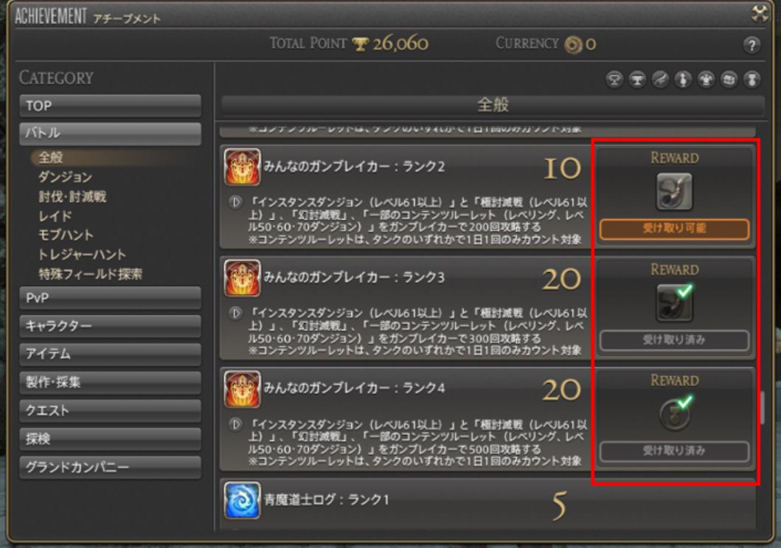Toggle the D marker on Rank 3 description
Screen dimensions: 781x548
pyautogui.click(x=235, y=313)
